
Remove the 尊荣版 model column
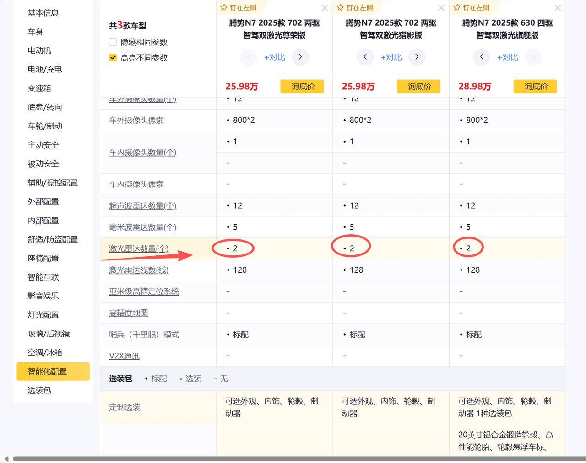325,8
